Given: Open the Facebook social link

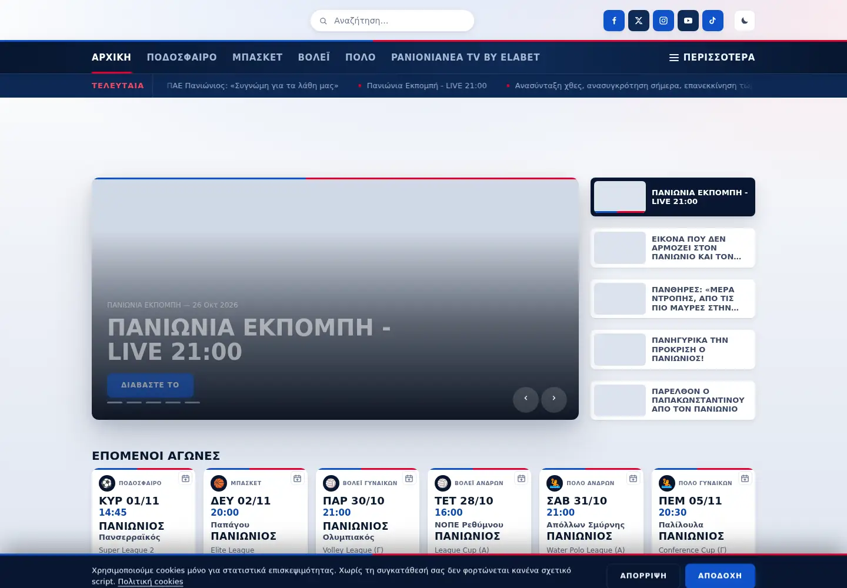Looking at the screenshot, I should (x=614, y=21).
